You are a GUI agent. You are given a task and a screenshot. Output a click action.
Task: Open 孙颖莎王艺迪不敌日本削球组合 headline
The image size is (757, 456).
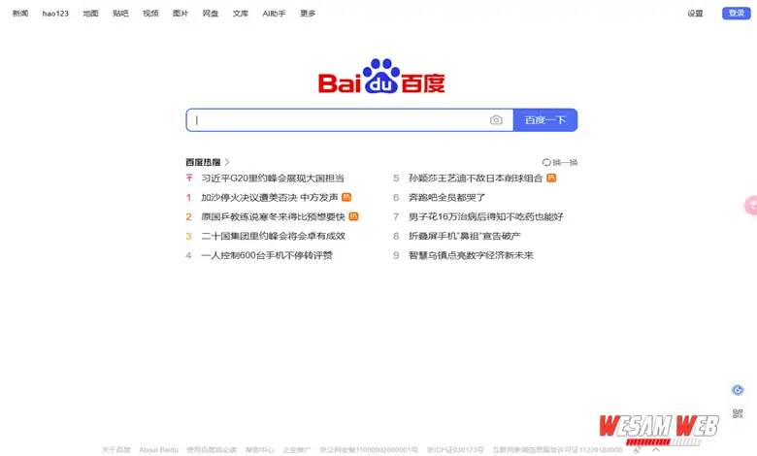[x=476, y=179]
